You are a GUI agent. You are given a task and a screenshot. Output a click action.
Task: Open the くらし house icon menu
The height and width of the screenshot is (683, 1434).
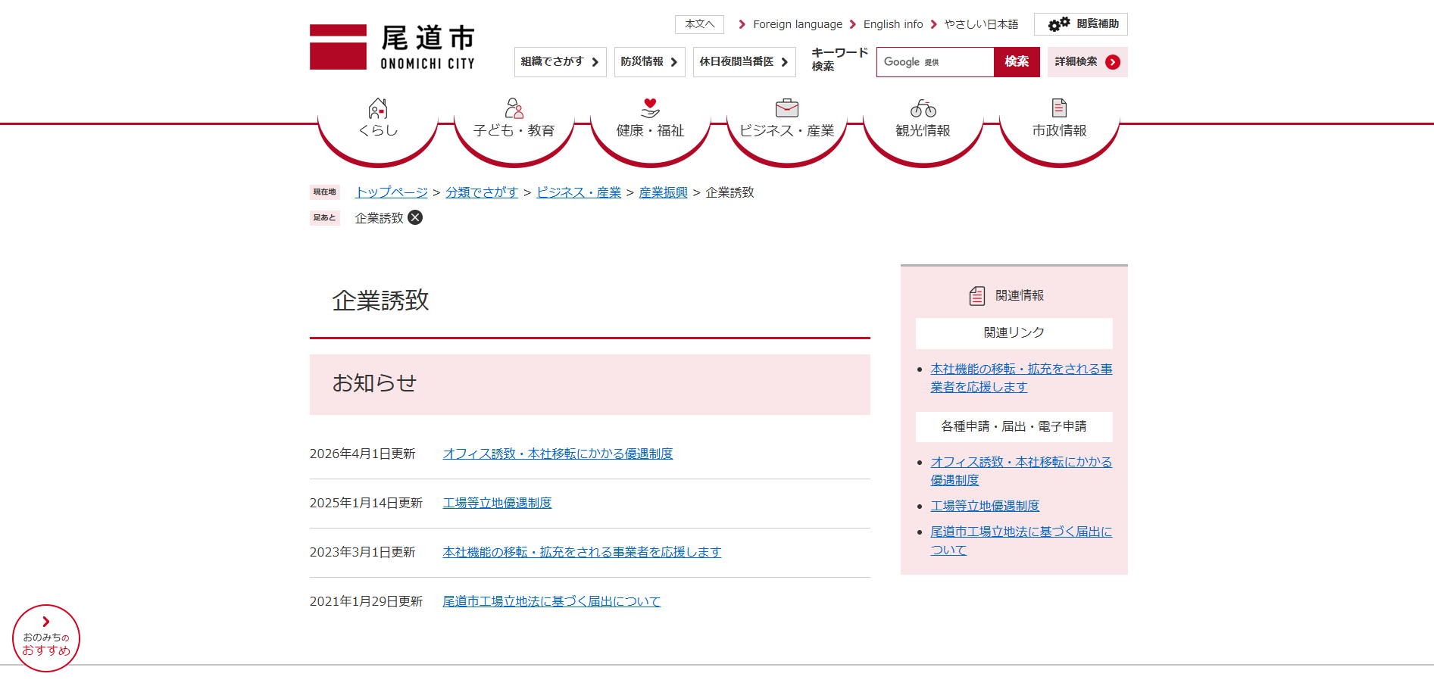[x=378, y=108]
